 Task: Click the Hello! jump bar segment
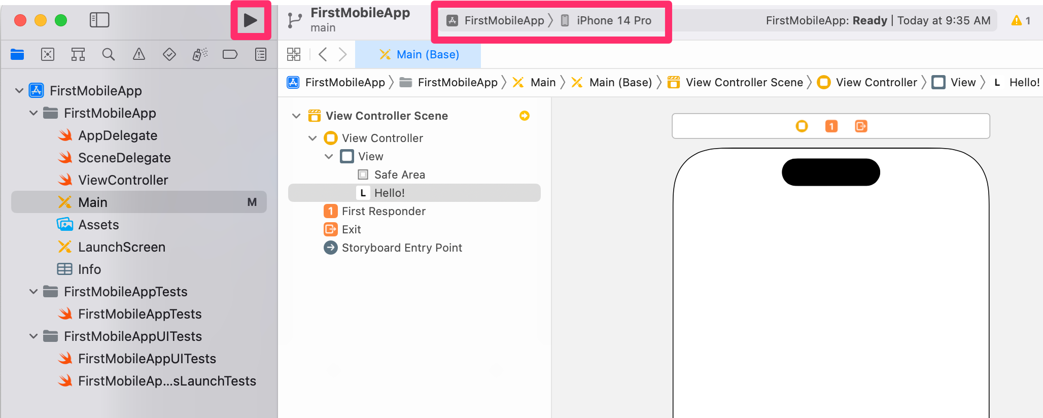tap(1016, 82)
